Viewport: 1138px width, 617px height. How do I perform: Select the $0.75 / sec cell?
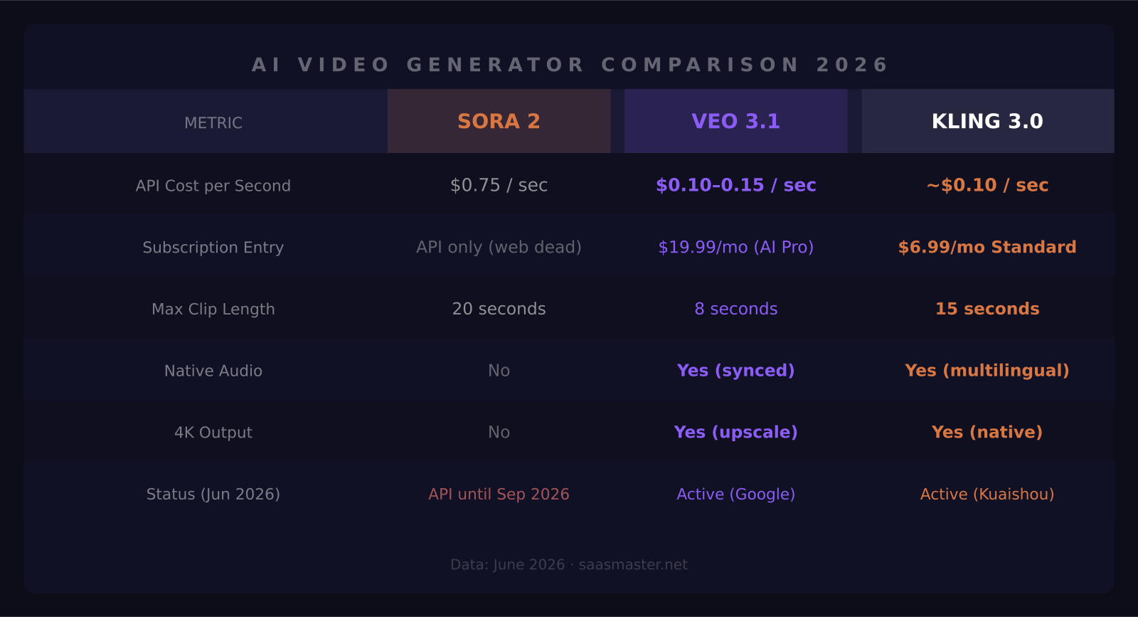[x=499, y=185]
